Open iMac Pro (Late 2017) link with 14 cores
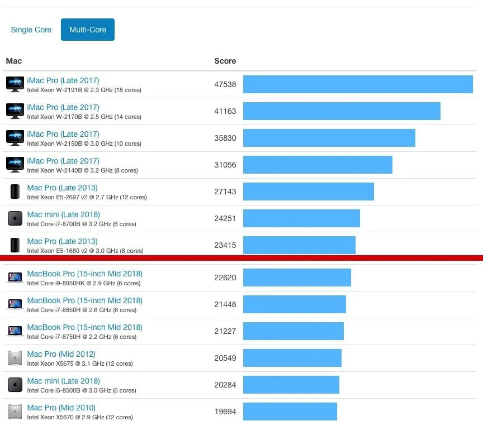Image resolution: width=483 pixels, height=421 pixels. click(x=63, y=107)
